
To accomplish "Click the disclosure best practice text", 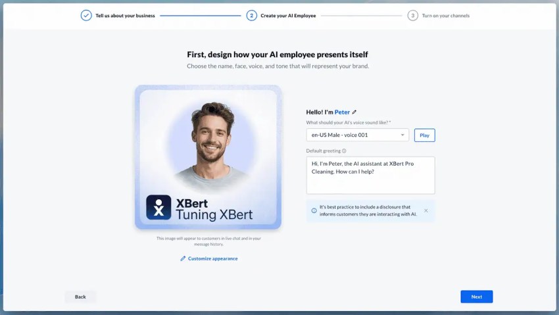I will coord(368,210).
